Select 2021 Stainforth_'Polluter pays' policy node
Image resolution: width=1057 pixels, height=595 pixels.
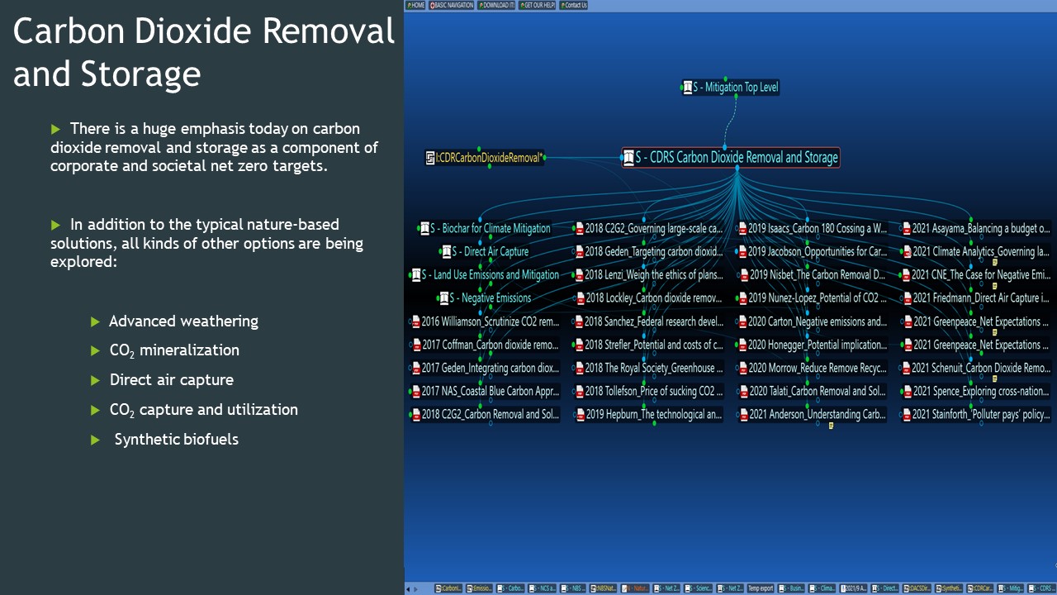tap(976, 414)
